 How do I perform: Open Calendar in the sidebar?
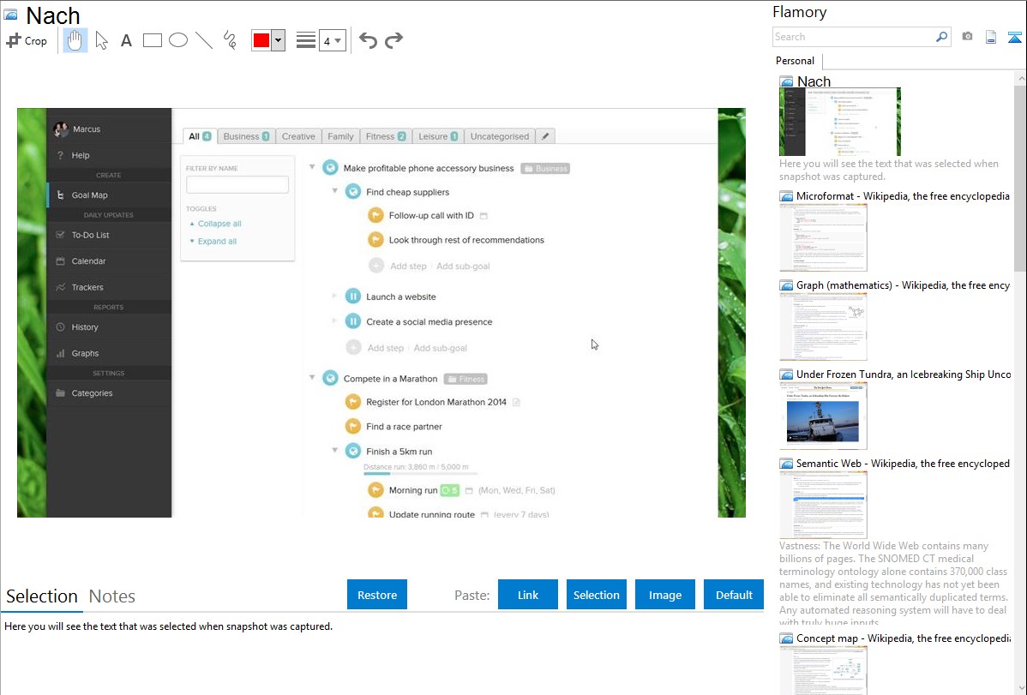pyautogui.click(x=110, y=261)
